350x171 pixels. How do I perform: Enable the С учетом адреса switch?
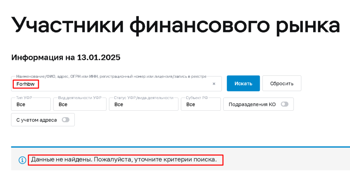66,120
